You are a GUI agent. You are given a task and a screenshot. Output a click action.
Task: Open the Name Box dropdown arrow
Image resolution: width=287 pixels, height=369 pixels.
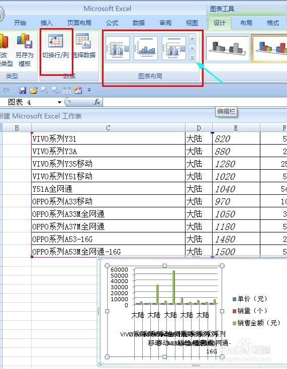tap(59, 102)
